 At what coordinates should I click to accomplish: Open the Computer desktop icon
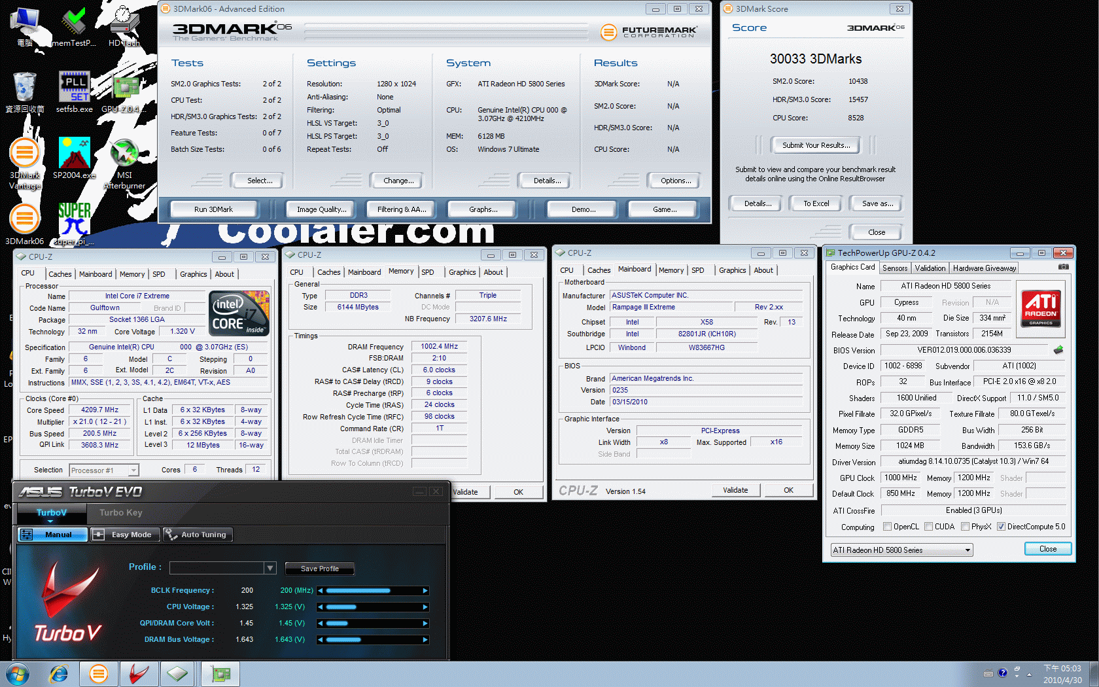(x=25, y=26)
